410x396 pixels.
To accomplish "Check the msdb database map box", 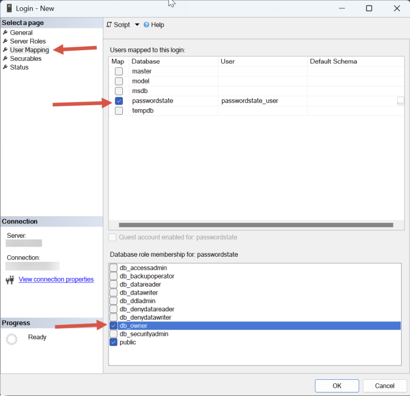I will coord(119,91).
